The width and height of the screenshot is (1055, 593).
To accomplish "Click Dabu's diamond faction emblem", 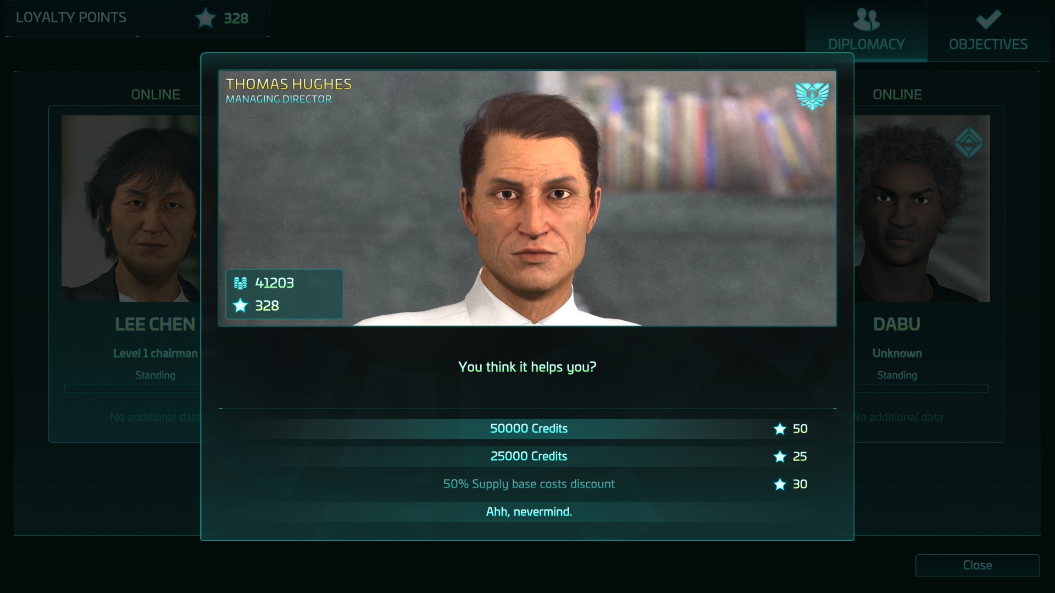I will click(968, 143).
